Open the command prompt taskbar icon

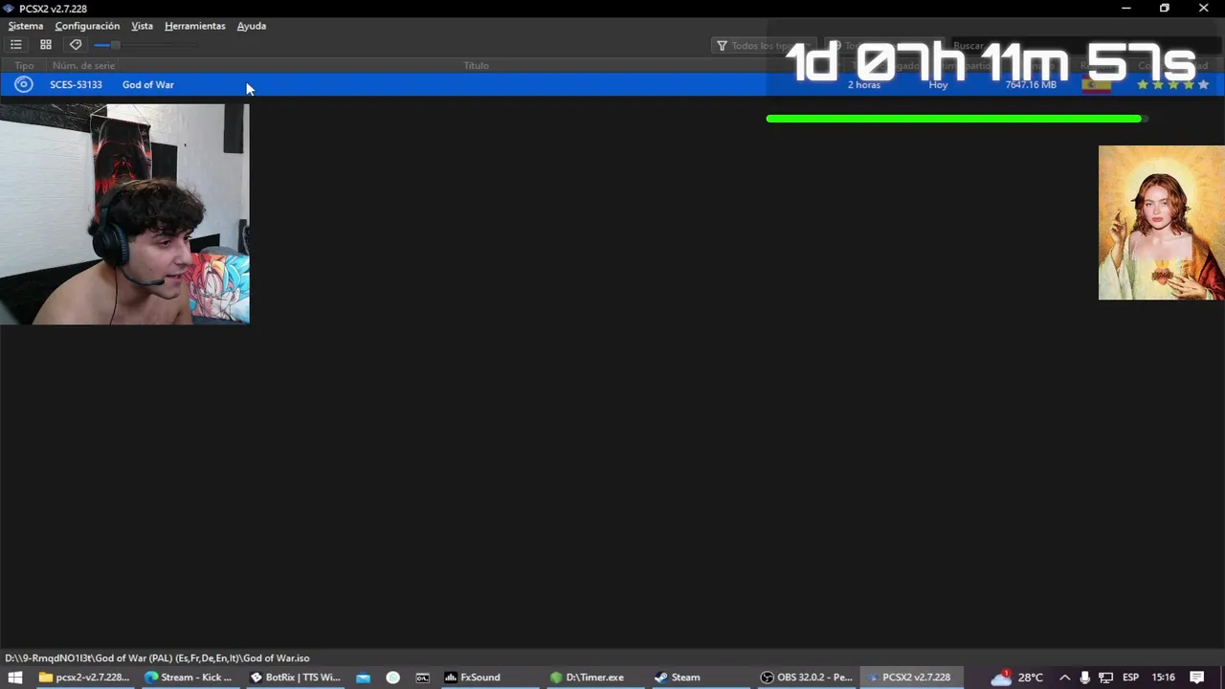(422, 678)
